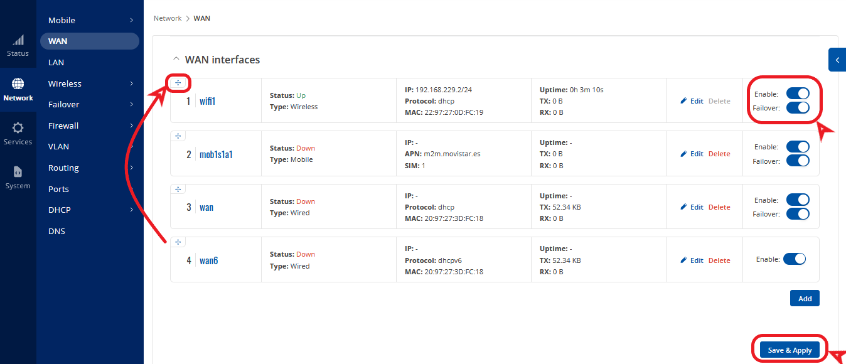
Task: Open the Status section in sidebar
Action: (x=18, y=45)
